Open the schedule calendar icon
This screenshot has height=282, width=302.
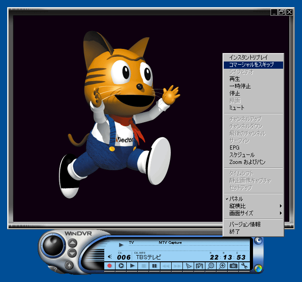pos(200,266)
